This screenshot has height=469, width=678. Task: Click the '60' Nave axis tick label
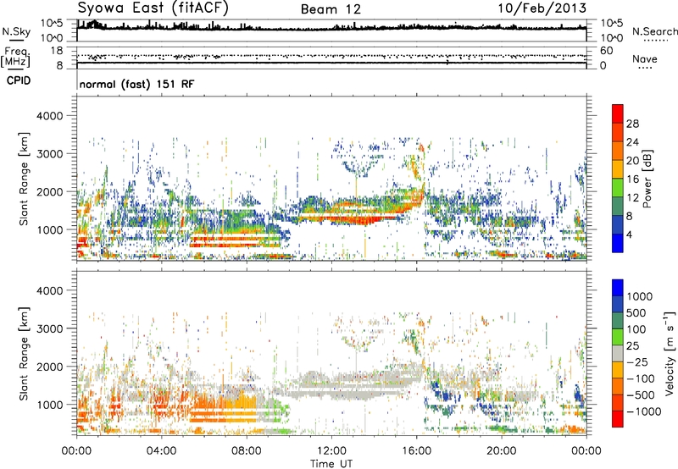pos(606,51)
